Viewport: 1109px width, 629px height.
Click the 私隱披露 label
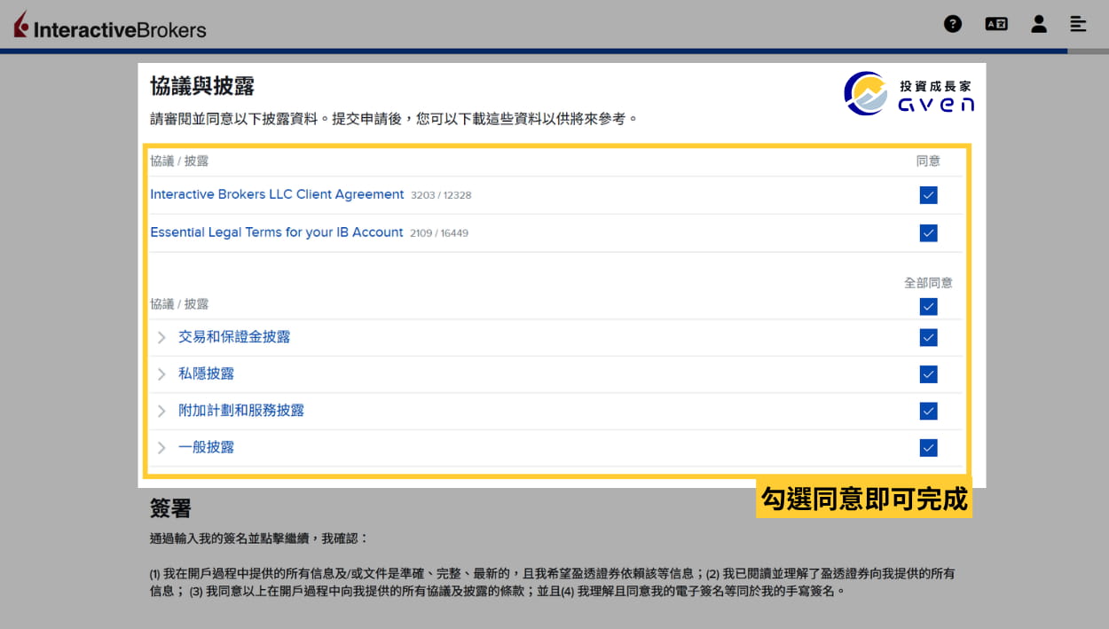pyautogui.click(x=206, y=373)
